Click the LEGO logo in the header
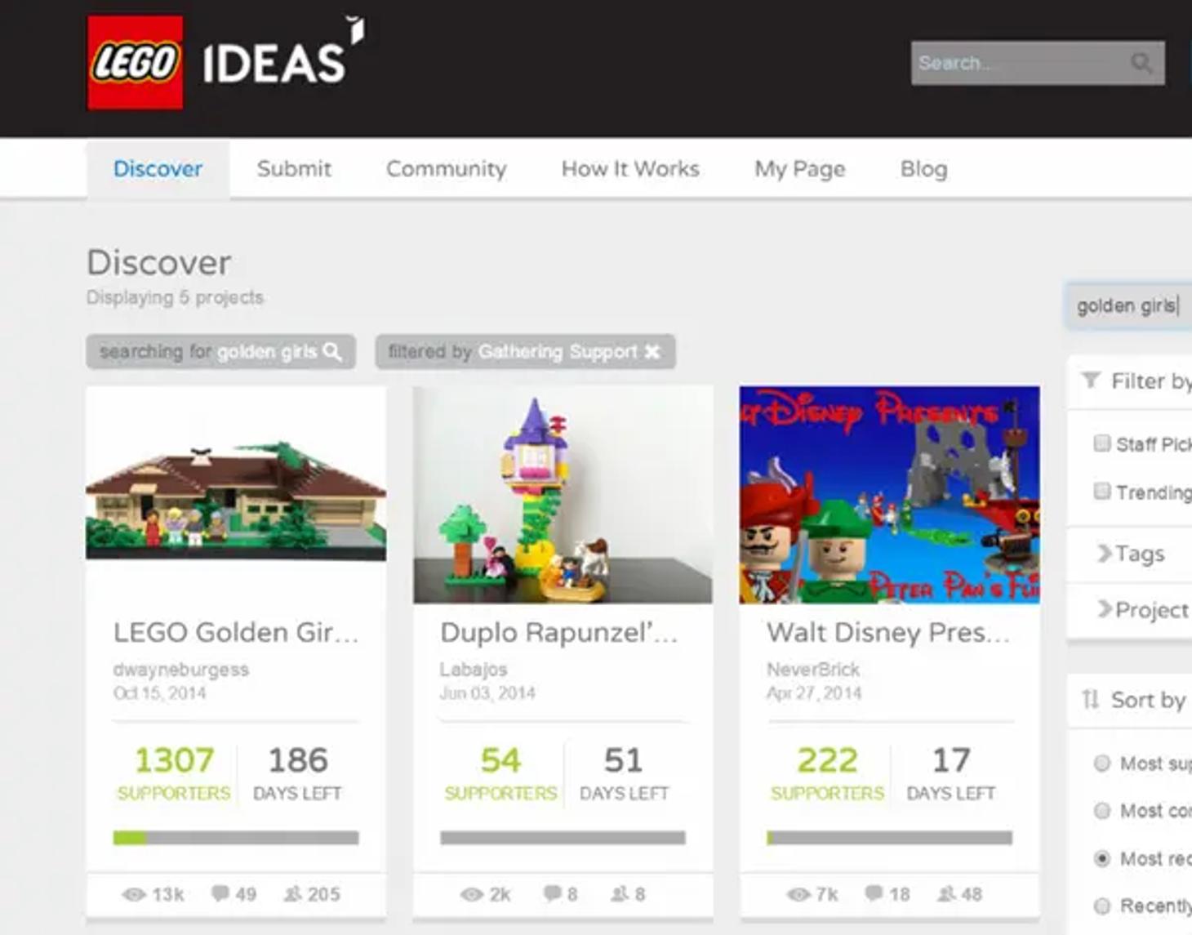Viewport: 1192px width, 935px height. click(136, 63)
